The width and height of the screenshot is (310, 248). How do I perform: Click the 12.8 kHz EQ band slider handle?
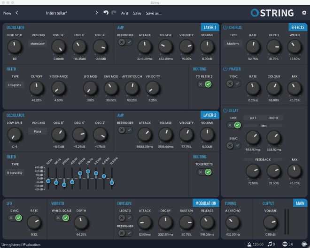(112, 183)
